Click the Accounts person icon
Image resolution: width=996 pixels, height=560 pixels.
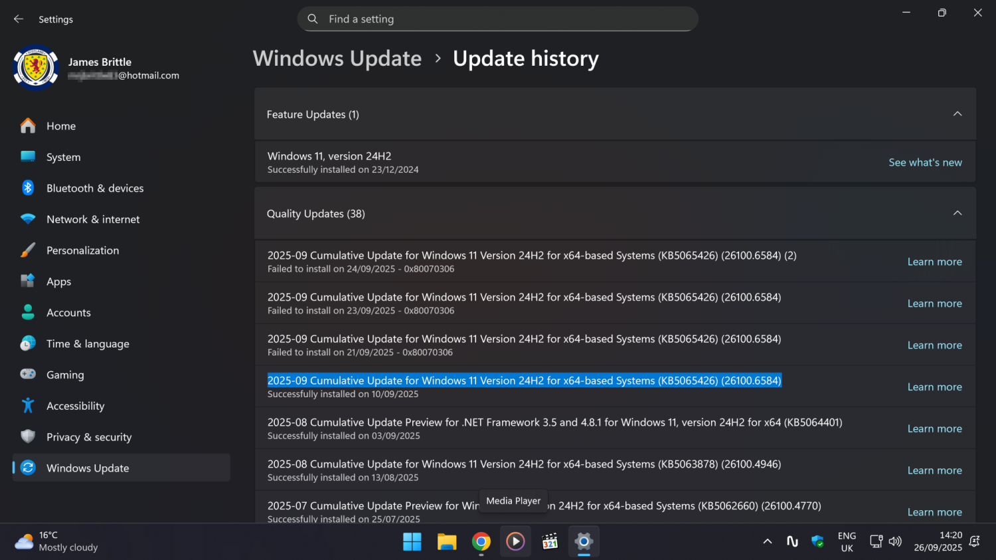[28, 312]
